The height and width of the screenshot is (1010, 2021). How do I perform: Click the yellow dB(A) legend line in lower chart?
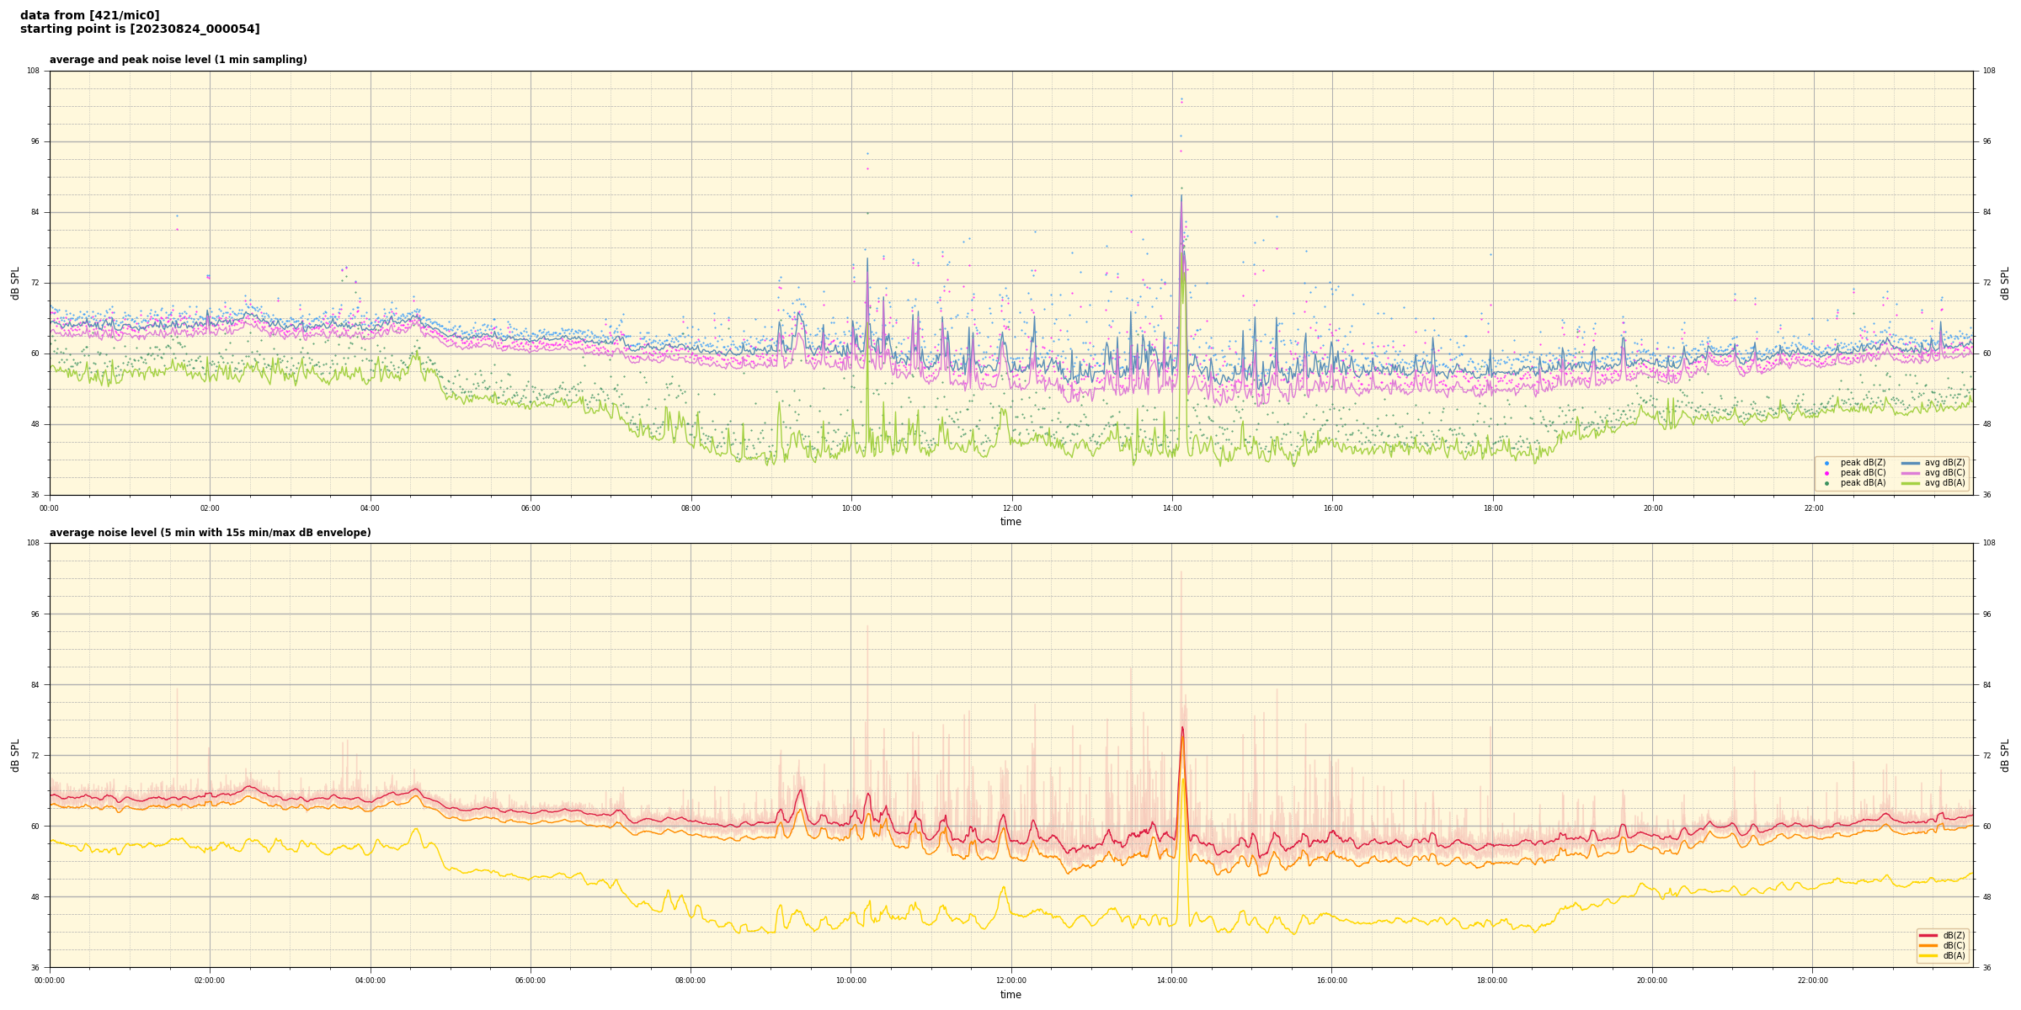[x=1928, y=955]
